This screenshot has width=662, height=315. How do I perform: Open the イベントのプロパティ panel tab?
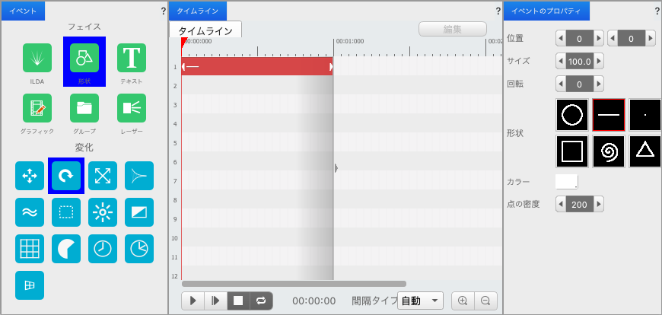[x=546, y=11]
